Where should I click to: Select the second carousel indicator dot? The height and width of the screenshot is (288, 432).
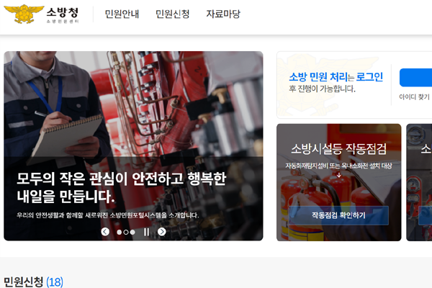126,233
